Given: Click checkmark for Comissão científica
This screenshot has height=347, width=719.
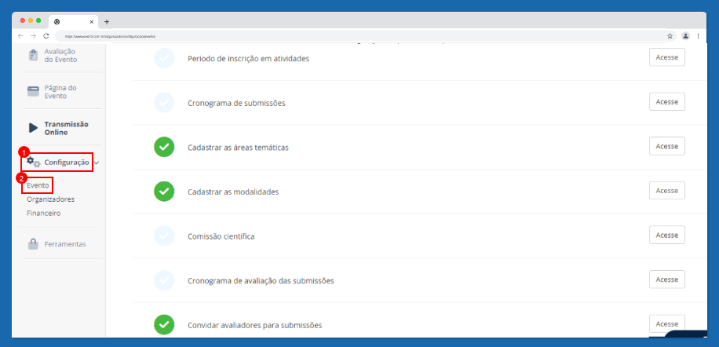Looking at the screenshot, I should click(x=164, y=236).
